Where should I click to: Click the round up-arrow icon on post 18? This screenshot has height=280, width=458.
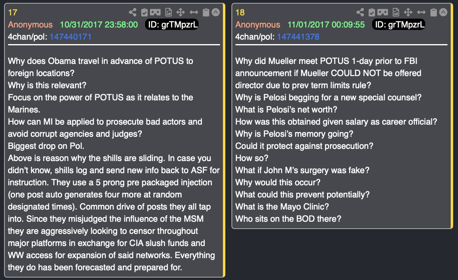click(443, 12)
